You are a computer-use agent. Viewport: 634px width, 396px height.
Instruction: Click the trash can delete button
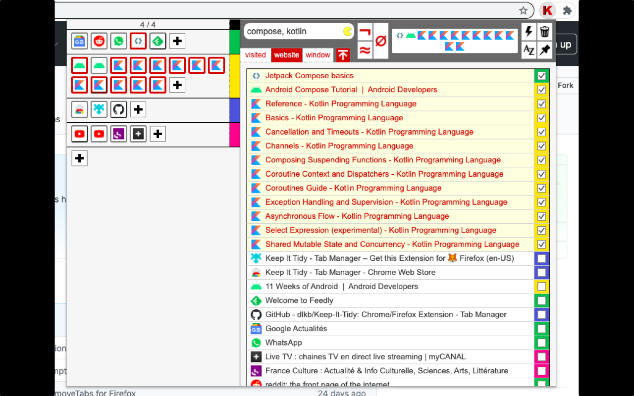click(545, 32)
